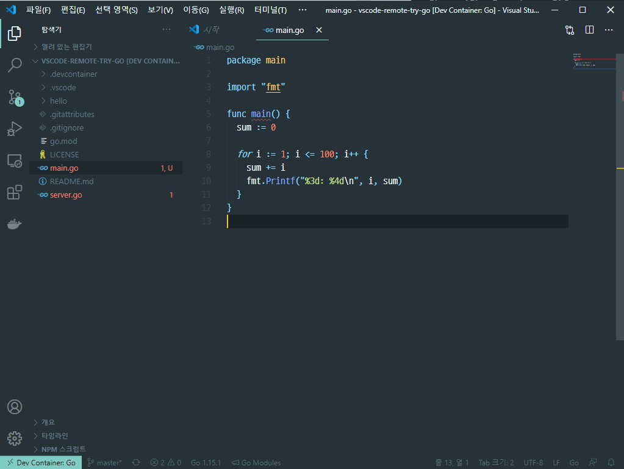Open the Source Control view
Screen dimensions: 624x469
tap(15, 97)
